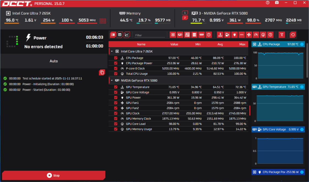Screen dimensions: 309x182
Task: Toggle the power plug sensor type filter
Action: coord(235,35)
